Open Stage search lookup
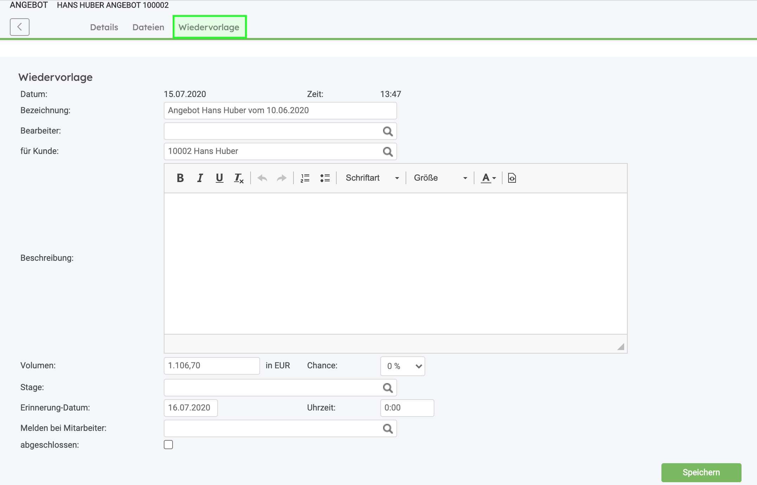Image resolution: width=757 pixels, height=485 pixels. click(388, 388)
